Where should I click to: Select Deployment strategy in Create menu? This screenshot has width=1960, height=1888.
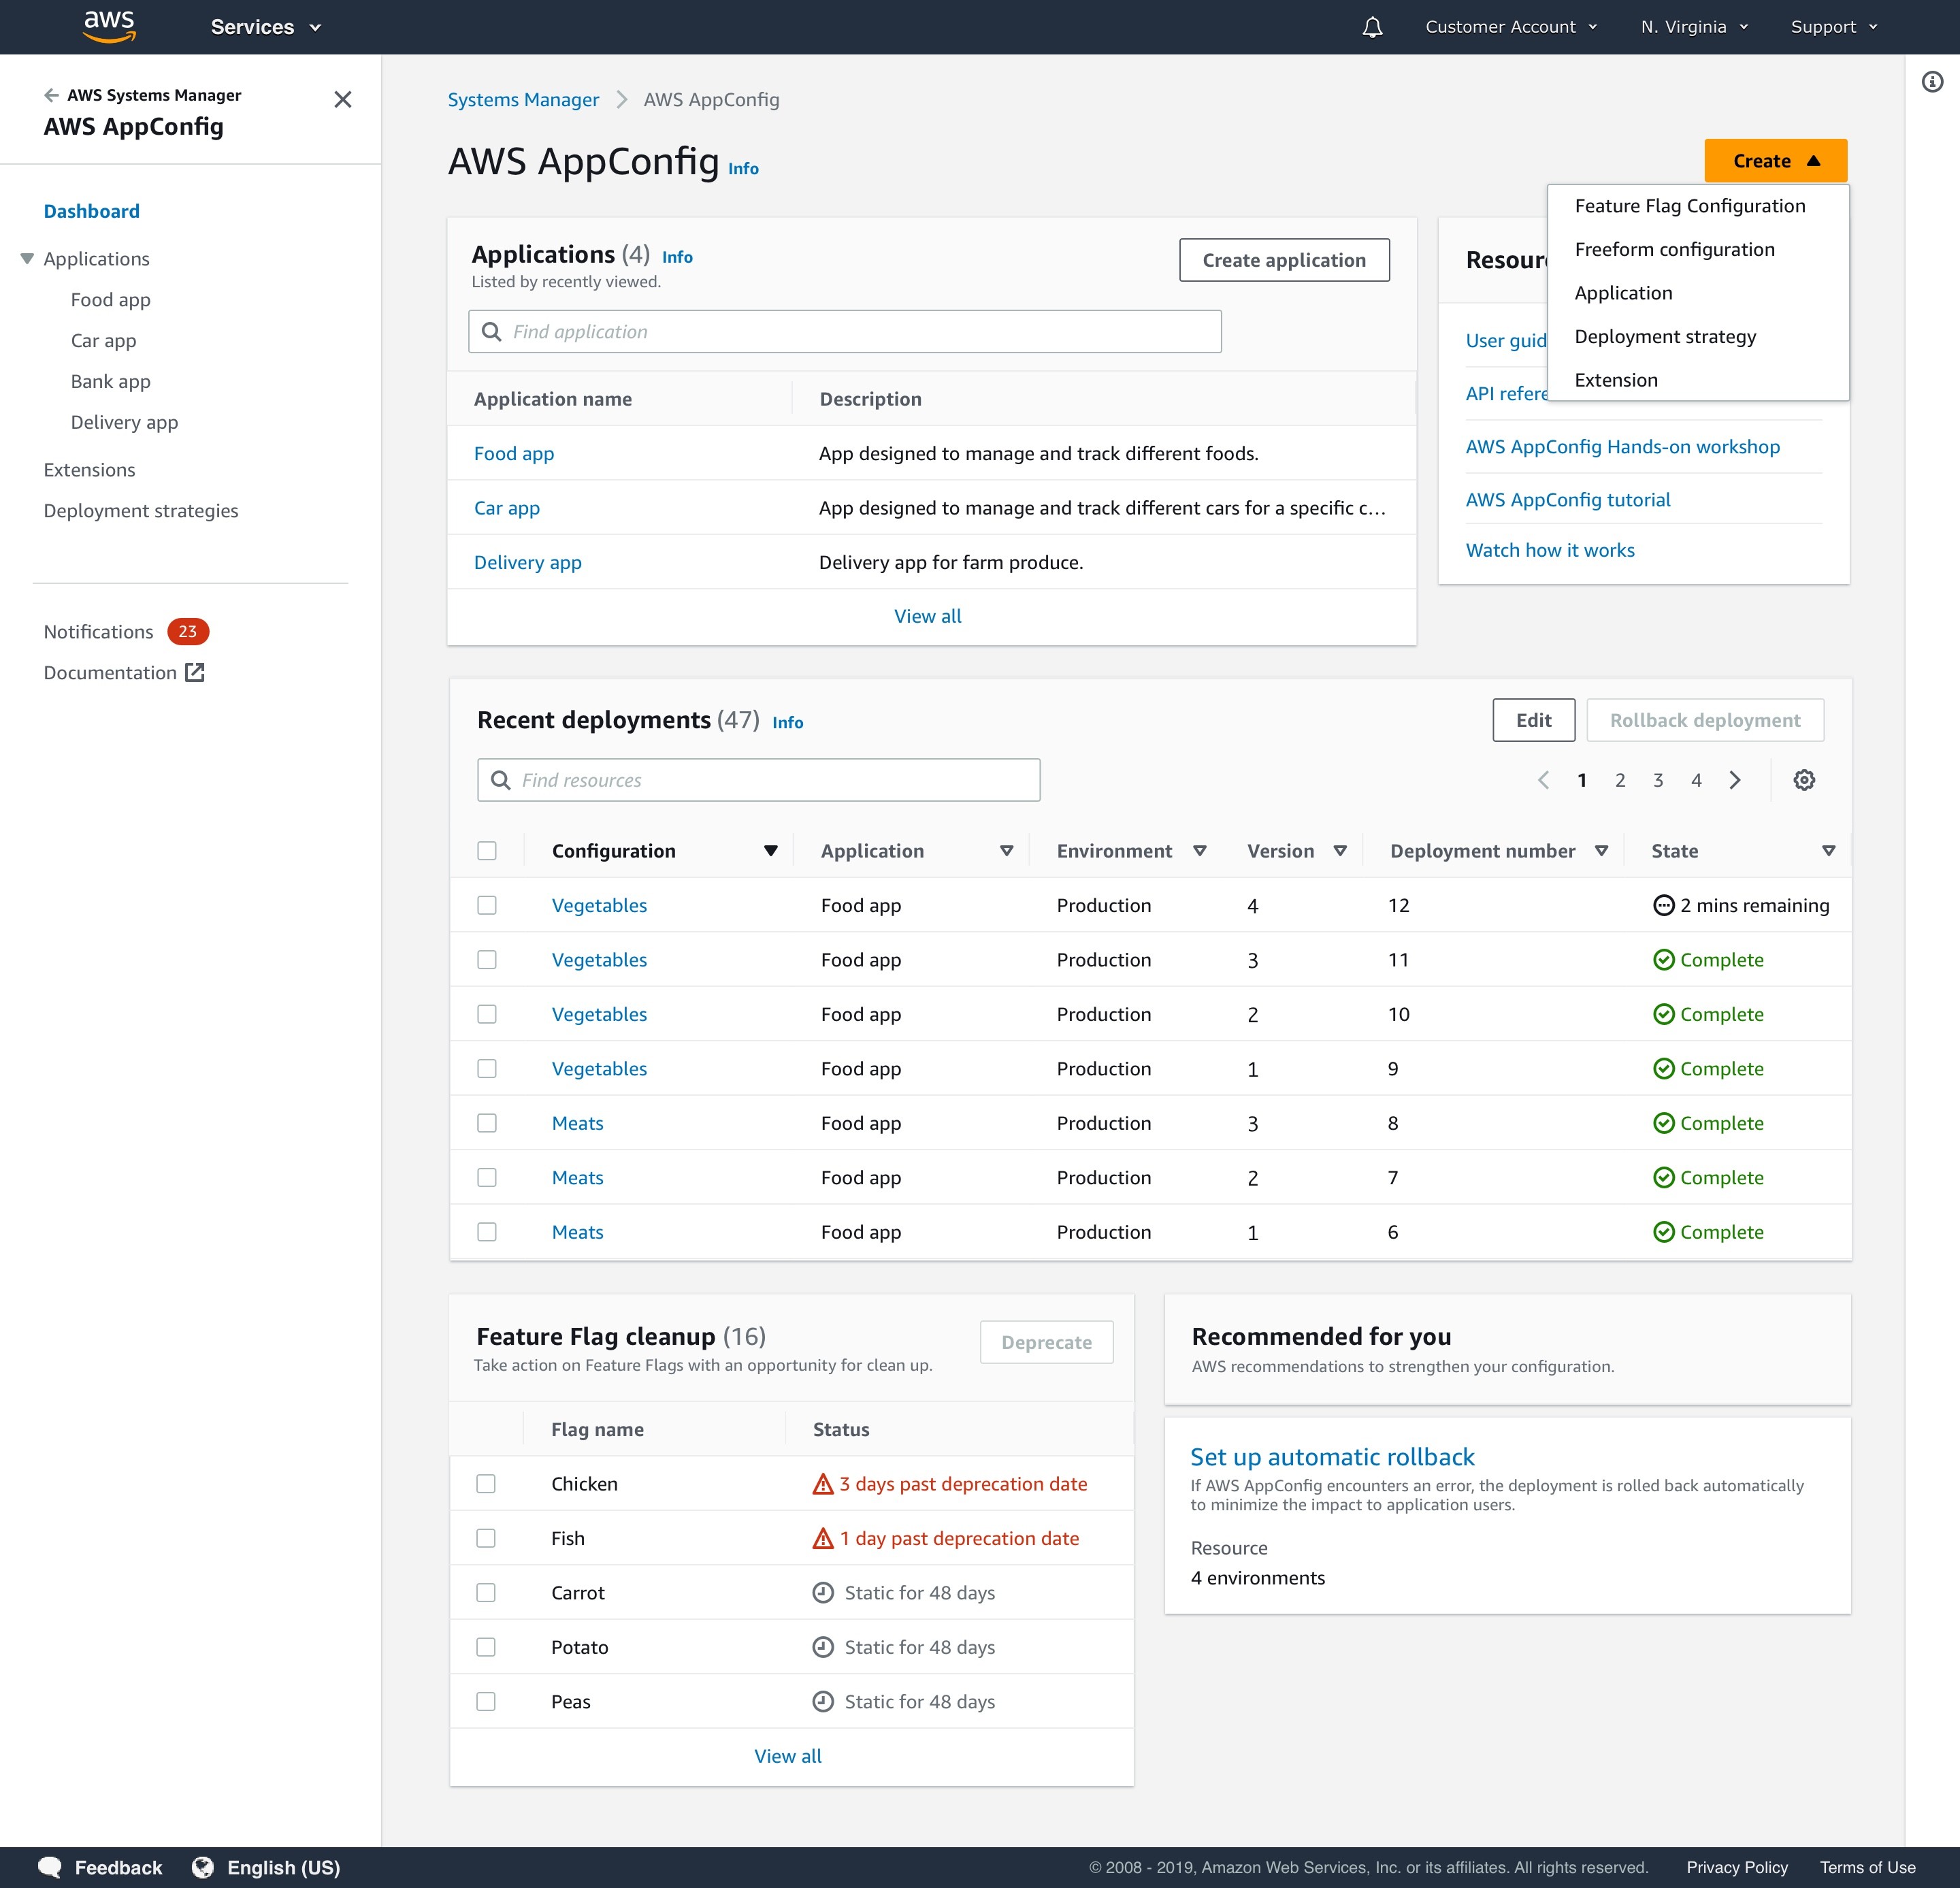click(x=1664, y=337)
